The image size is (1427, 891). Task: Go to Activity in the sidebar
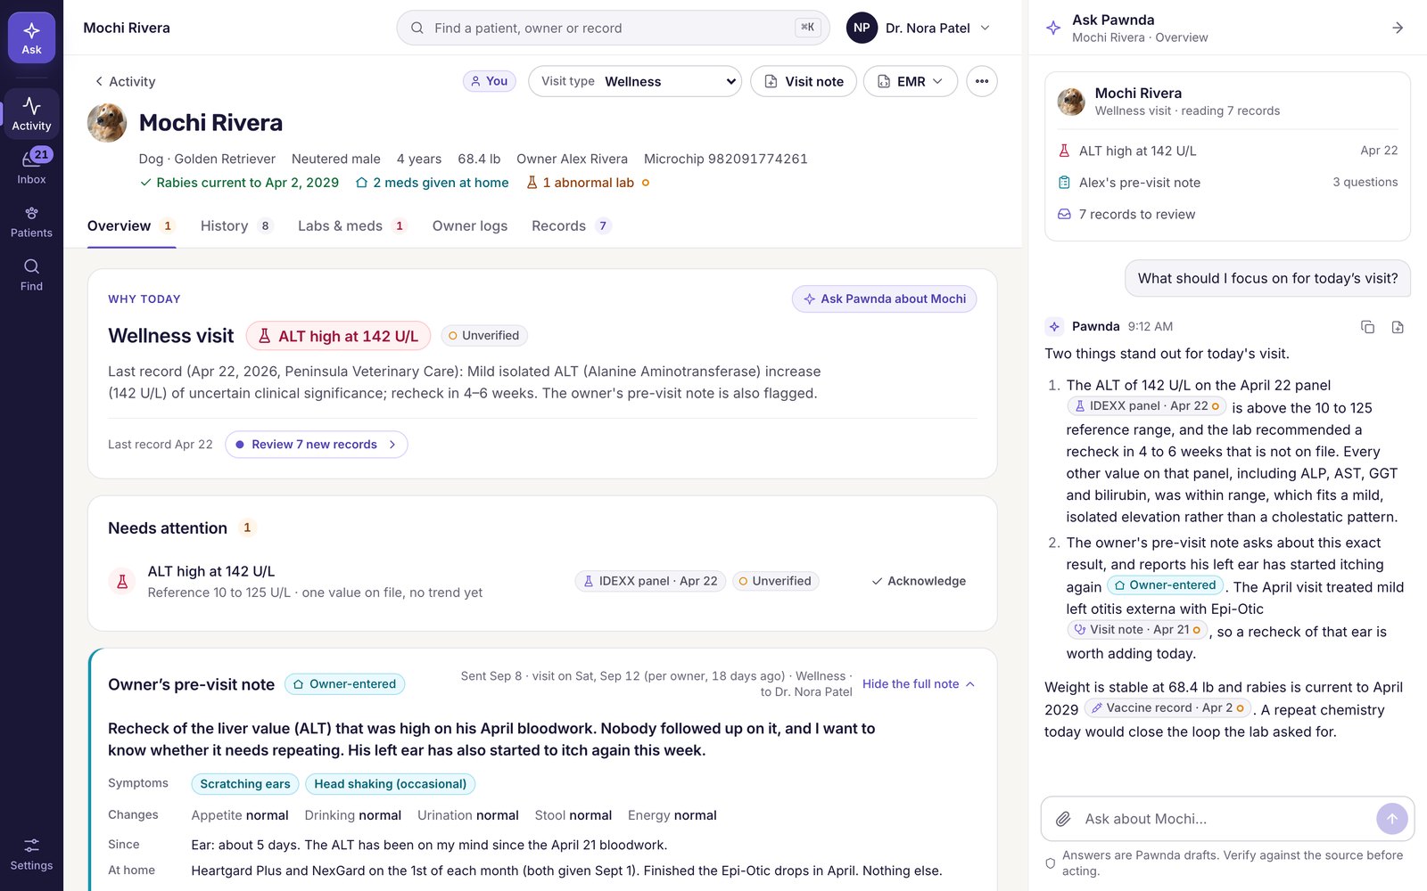point(31,114)
